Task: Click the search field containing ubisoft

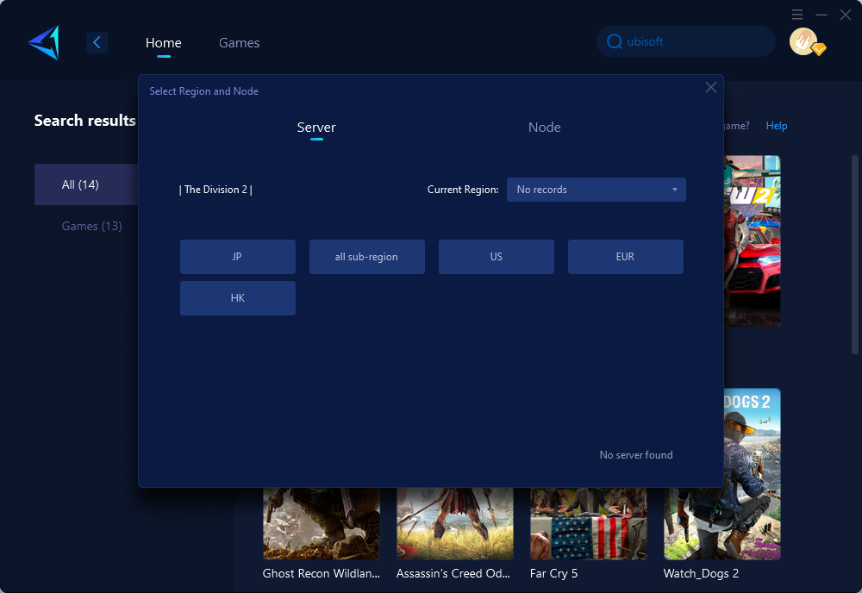Action: point(685,41)
